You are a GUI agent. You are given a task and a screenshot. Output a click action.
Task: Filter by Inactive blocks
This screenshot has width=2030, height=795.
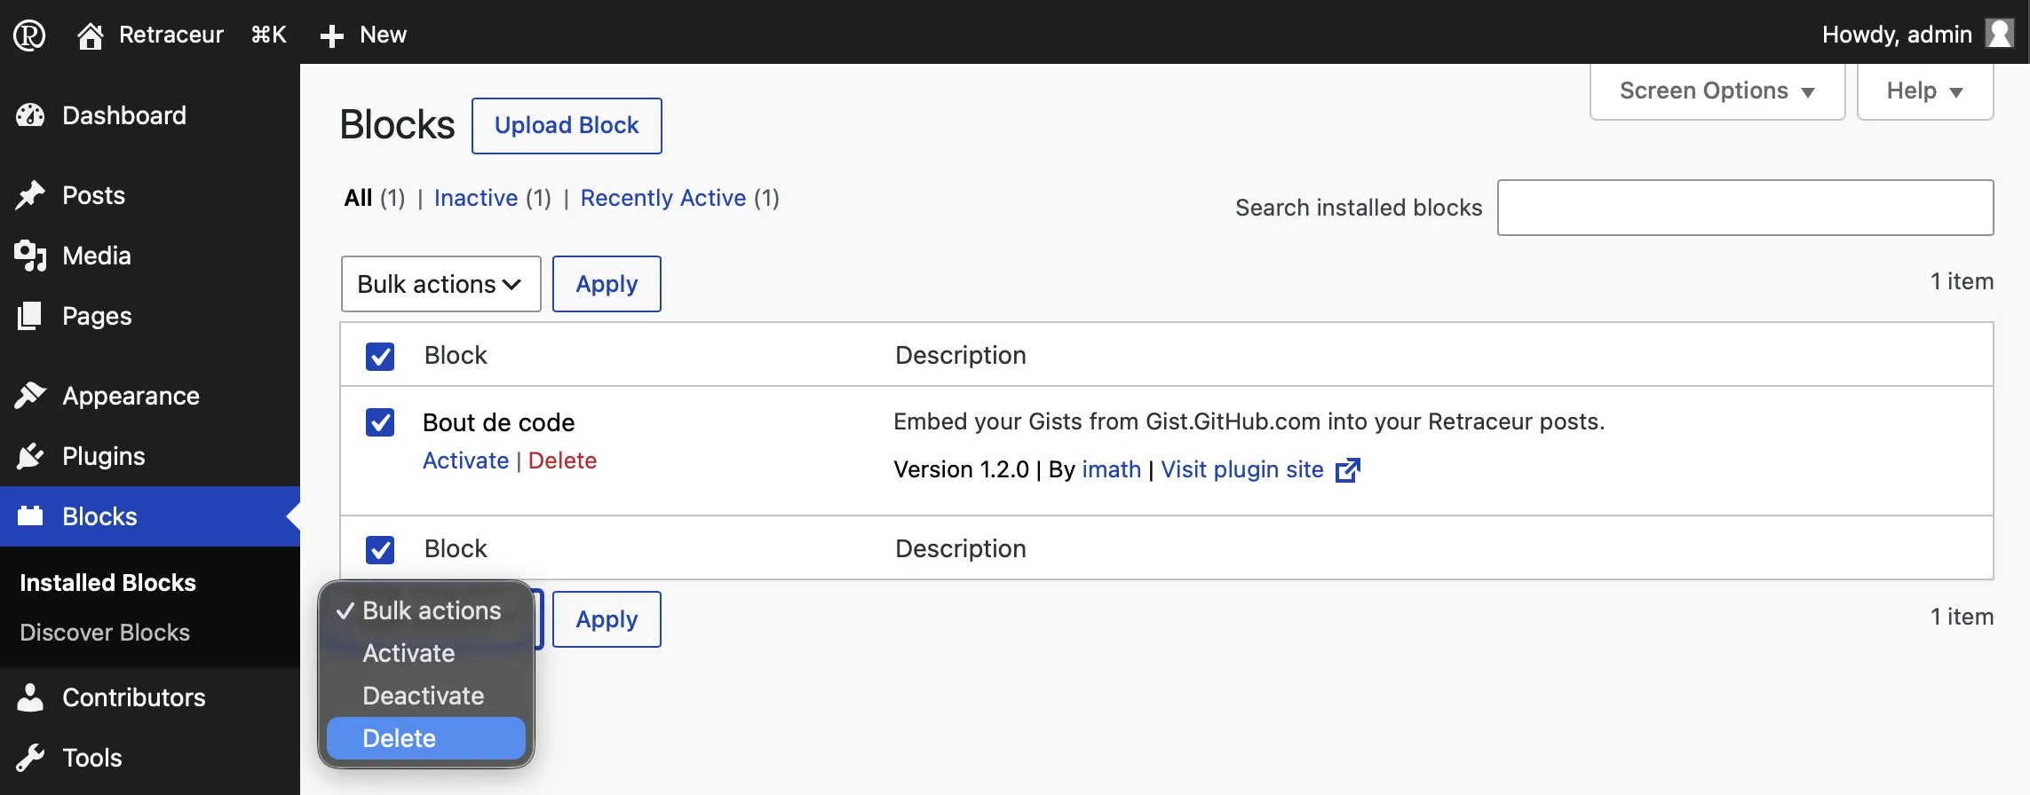(476, 198)
